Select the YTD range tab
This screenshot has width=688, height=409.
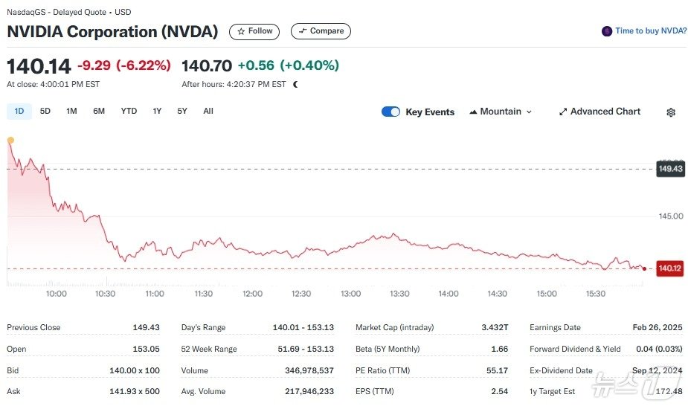tap(129, 112)
